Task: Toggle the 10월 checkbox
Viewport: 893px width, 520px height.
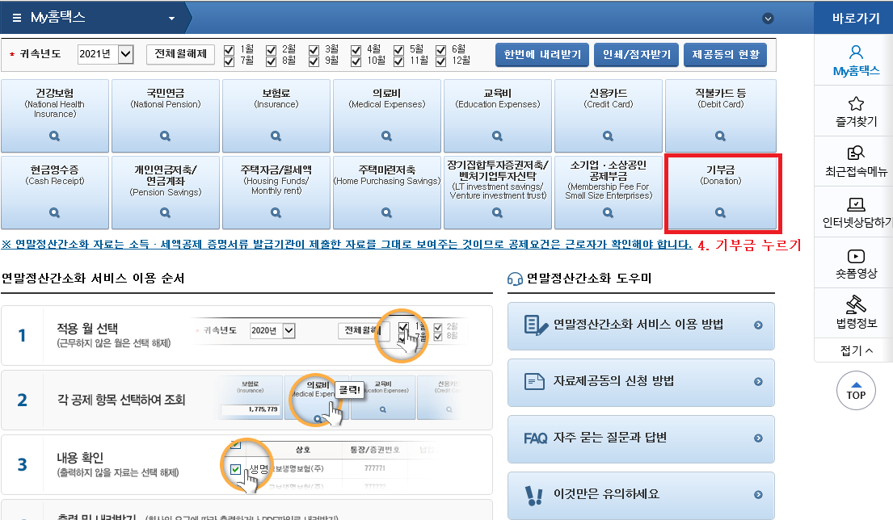Action: (356, 61)
